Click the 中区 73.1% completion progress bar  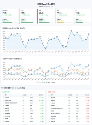click(x=46, y=22)
